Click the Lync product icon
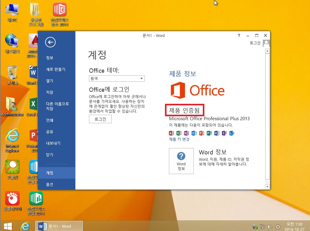Screen dimensions: 310x231 (232, 133)
